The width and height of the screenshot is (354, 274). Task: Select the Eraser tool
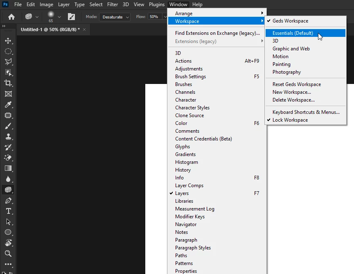pos(8,158)
